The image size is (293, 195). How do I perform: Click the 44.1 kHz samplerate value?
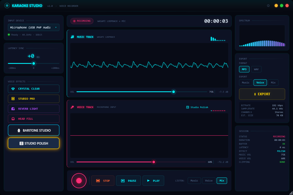tap(278, 109)
